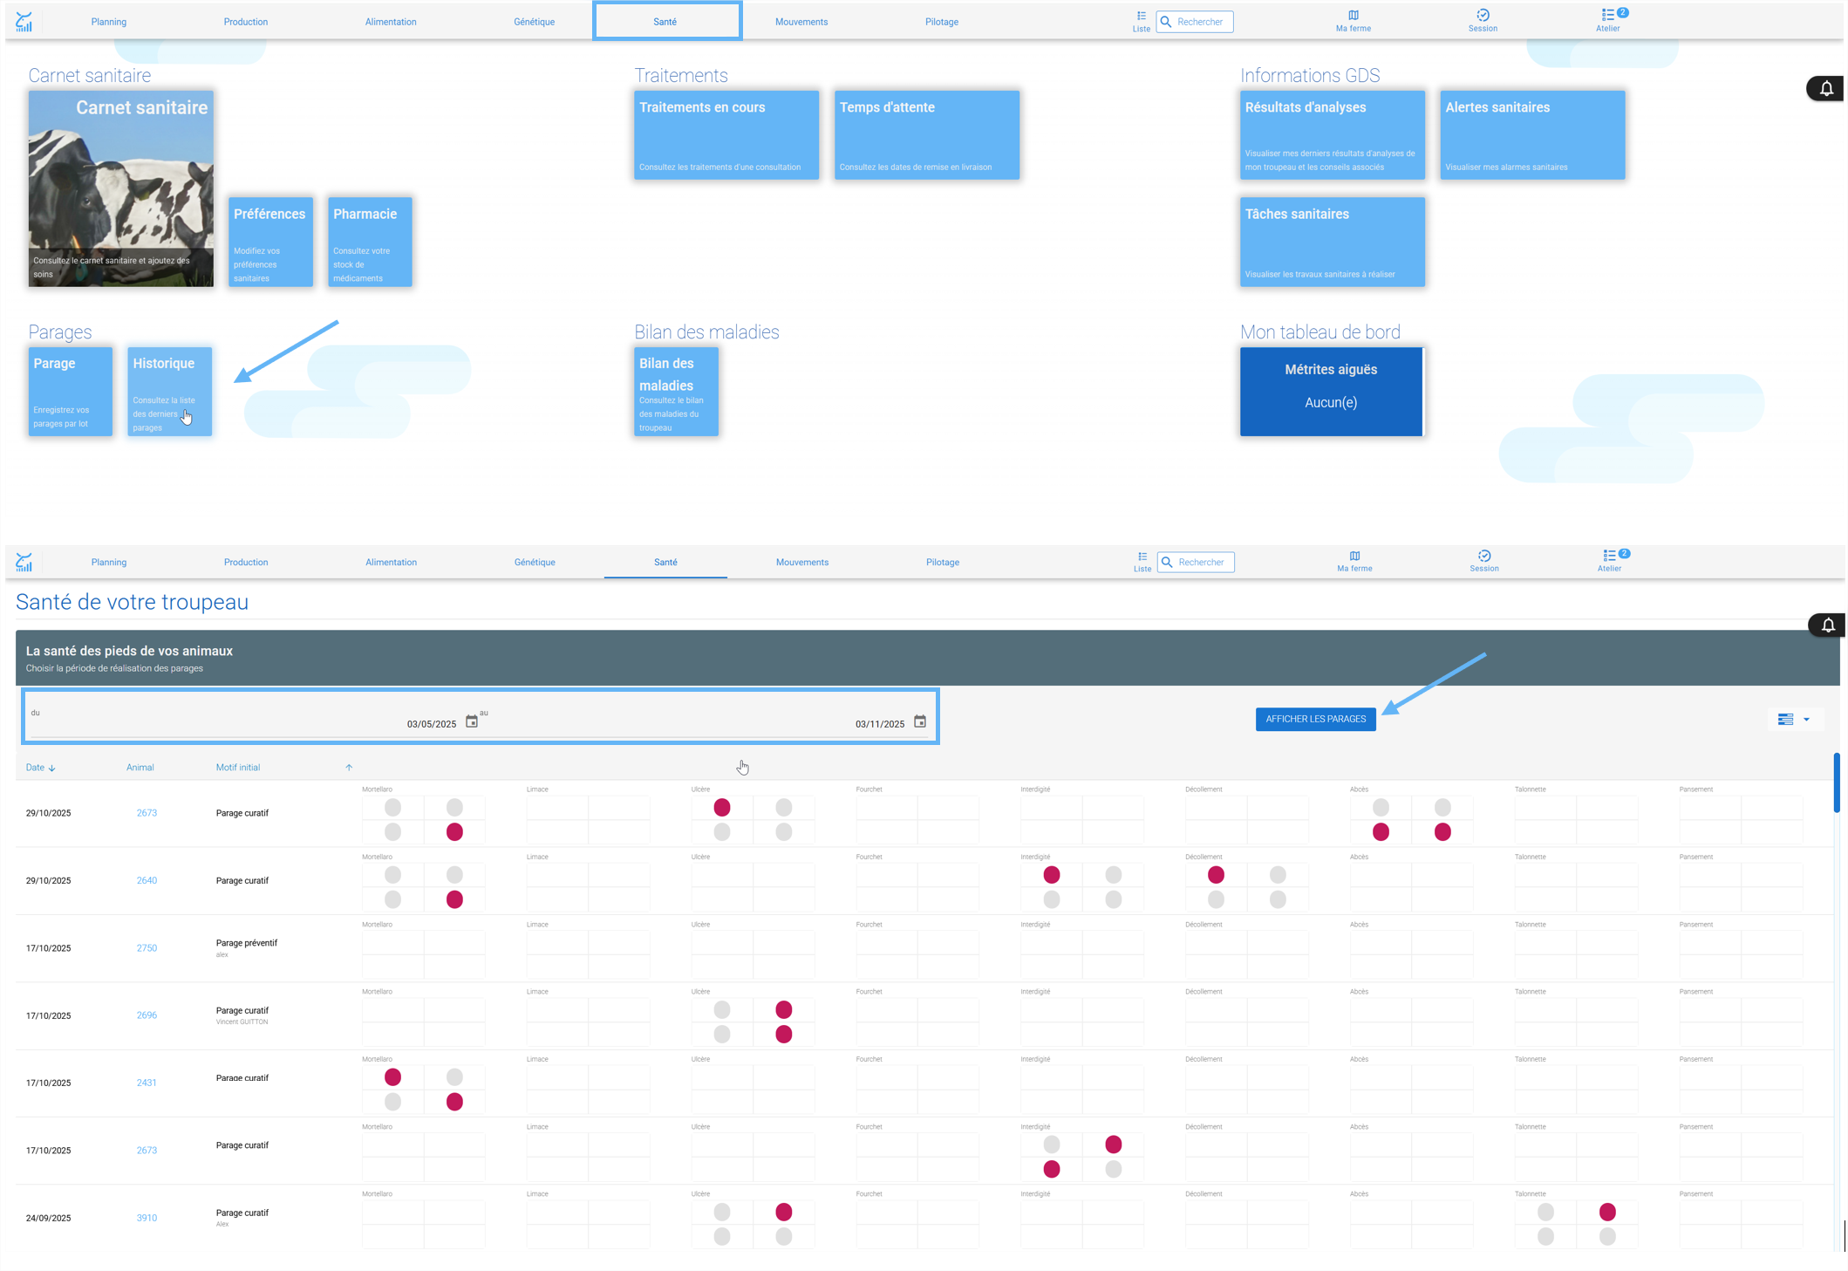Click the row-layout view icon near AFFICHER LES PARAGES
1848x1271 pixels.
(1786, 720)
